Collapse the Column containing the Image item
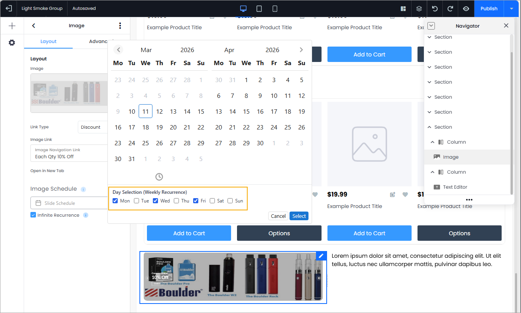The width and height of the screenshot is (521, 313). click(432, 142)
